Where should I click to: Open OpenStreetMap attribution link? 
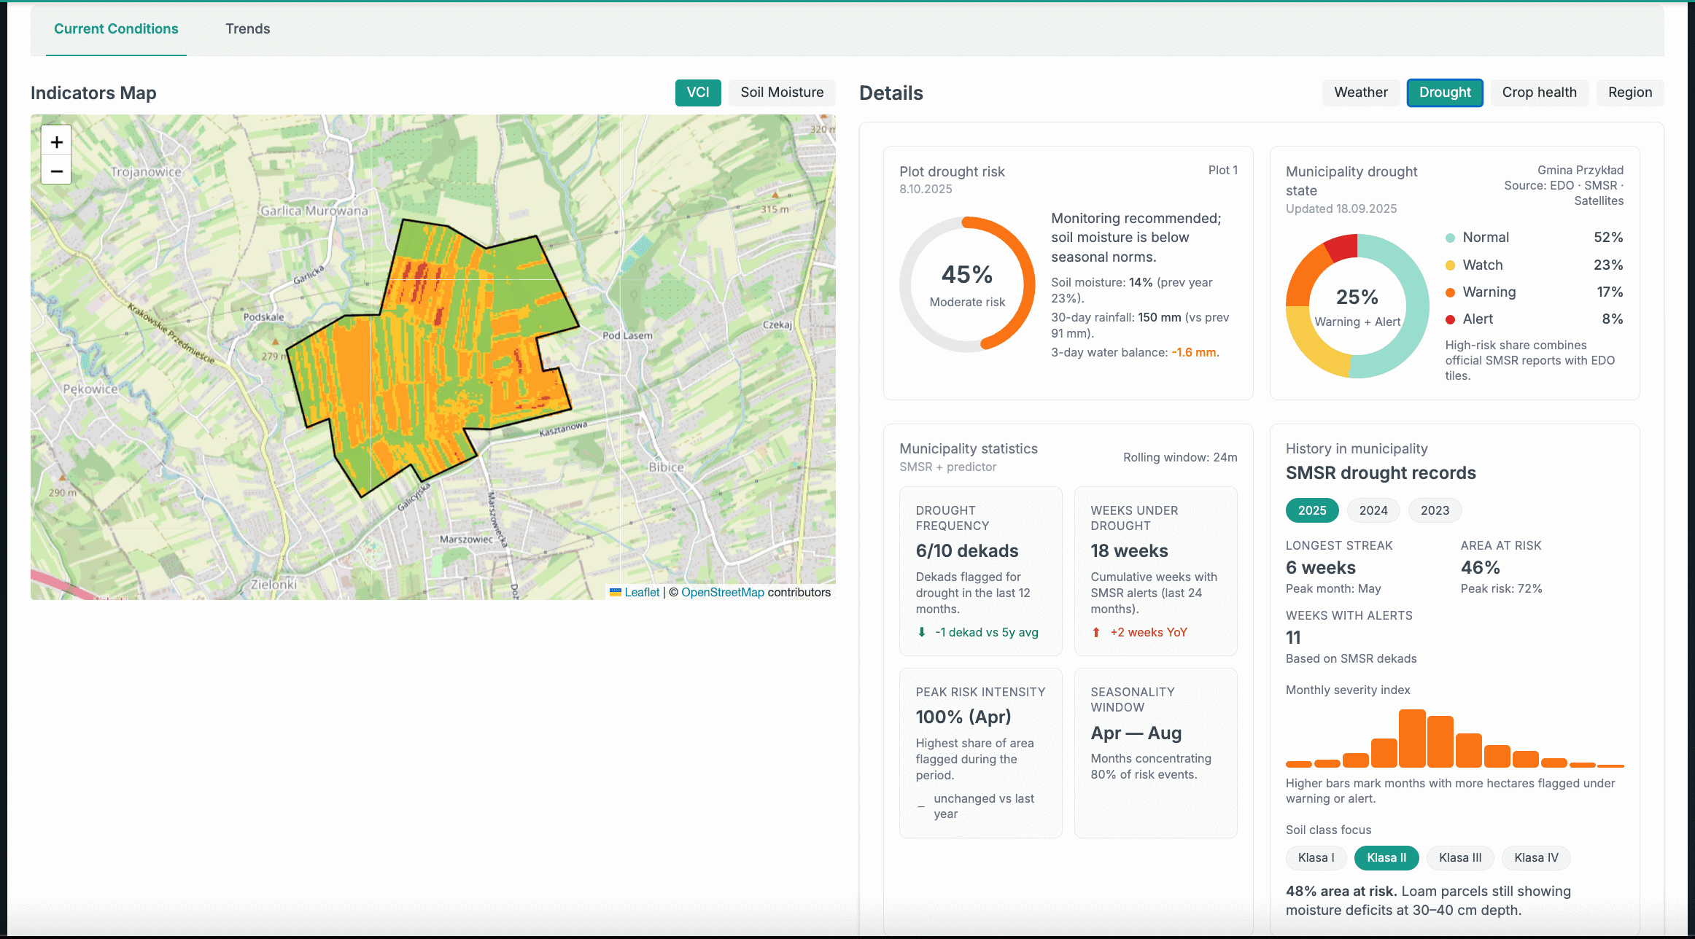click(x=722, y=592)
